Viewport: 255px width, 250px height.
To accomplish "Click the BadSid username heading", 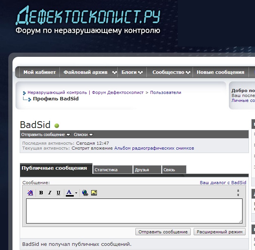I will [35, 125].
